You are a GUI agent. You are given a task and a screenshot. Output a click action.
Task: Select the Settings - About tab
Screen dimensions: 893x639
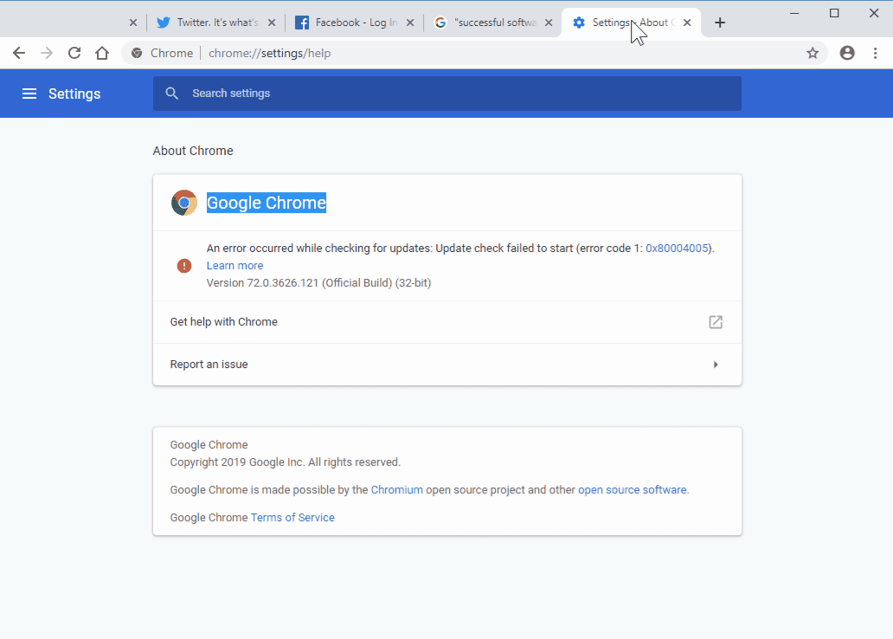[633, 23]
